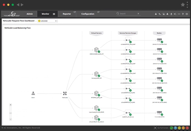This screenshot has height=131, width=191.
Task: Select the LOUADWWPS03_389_LDAP service icon
Action: tap(128, 79)
